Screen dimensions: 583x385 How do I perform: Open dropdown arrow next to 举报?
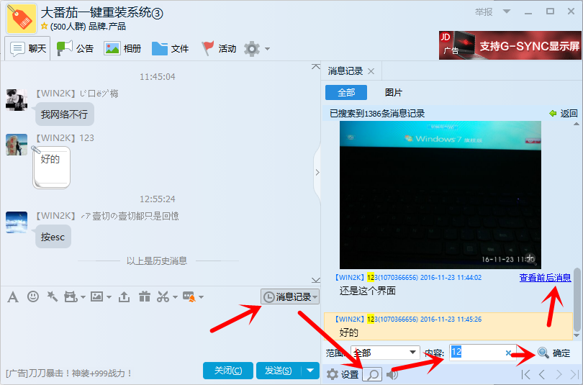coord(507,12)
